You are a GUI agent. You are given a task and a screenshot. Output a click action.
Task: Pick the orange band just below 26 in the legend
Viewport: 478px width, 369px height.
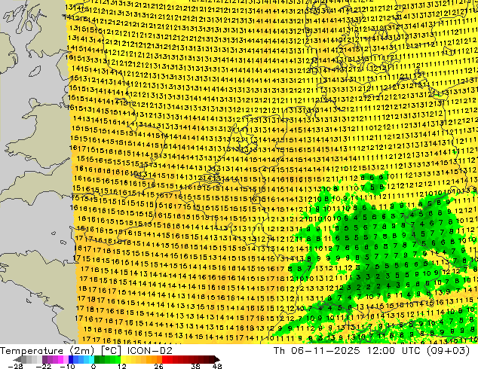pyautogui.click(x=159, y=359)
